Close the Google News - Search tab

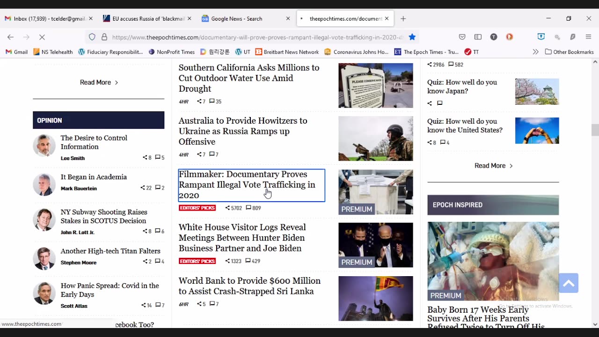[x=288, y=19]
